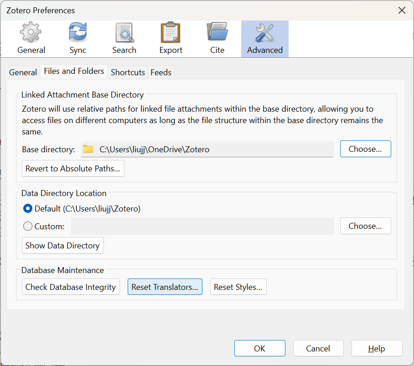Click the Custom data directory path field
Image resolution: width=414 pixels, height=366 pixels.
click(202, 226)
